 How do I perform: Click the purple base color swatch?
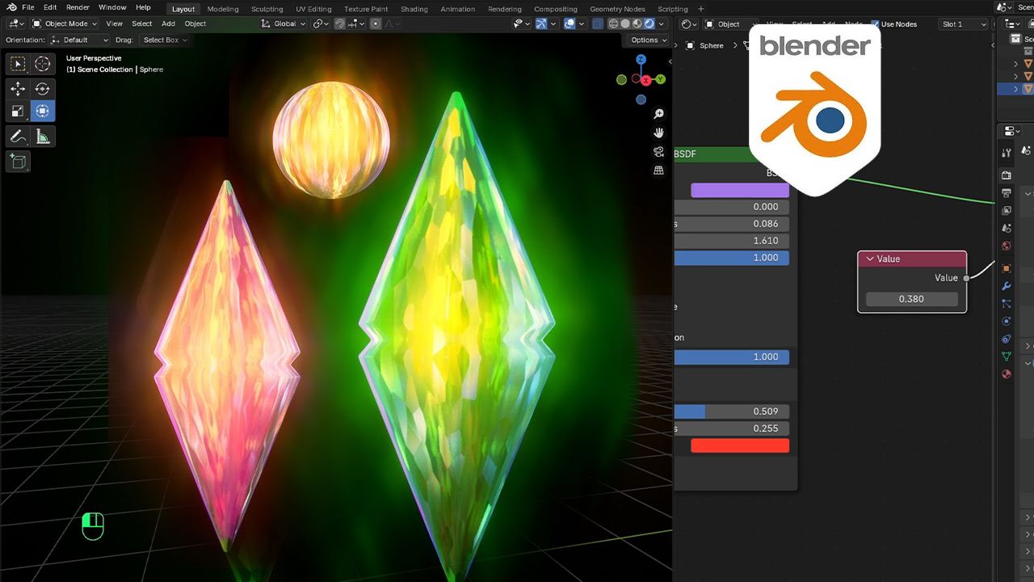tap(740, 190)
